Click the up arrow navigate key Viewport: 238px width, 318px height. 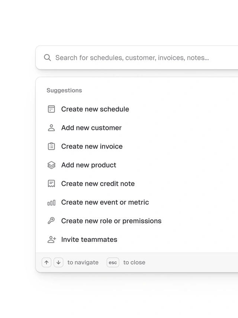[x=46, y=262]
